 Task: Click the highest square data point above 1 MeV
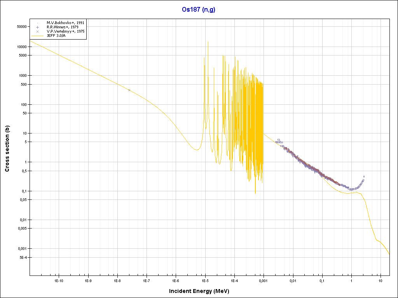364,176
